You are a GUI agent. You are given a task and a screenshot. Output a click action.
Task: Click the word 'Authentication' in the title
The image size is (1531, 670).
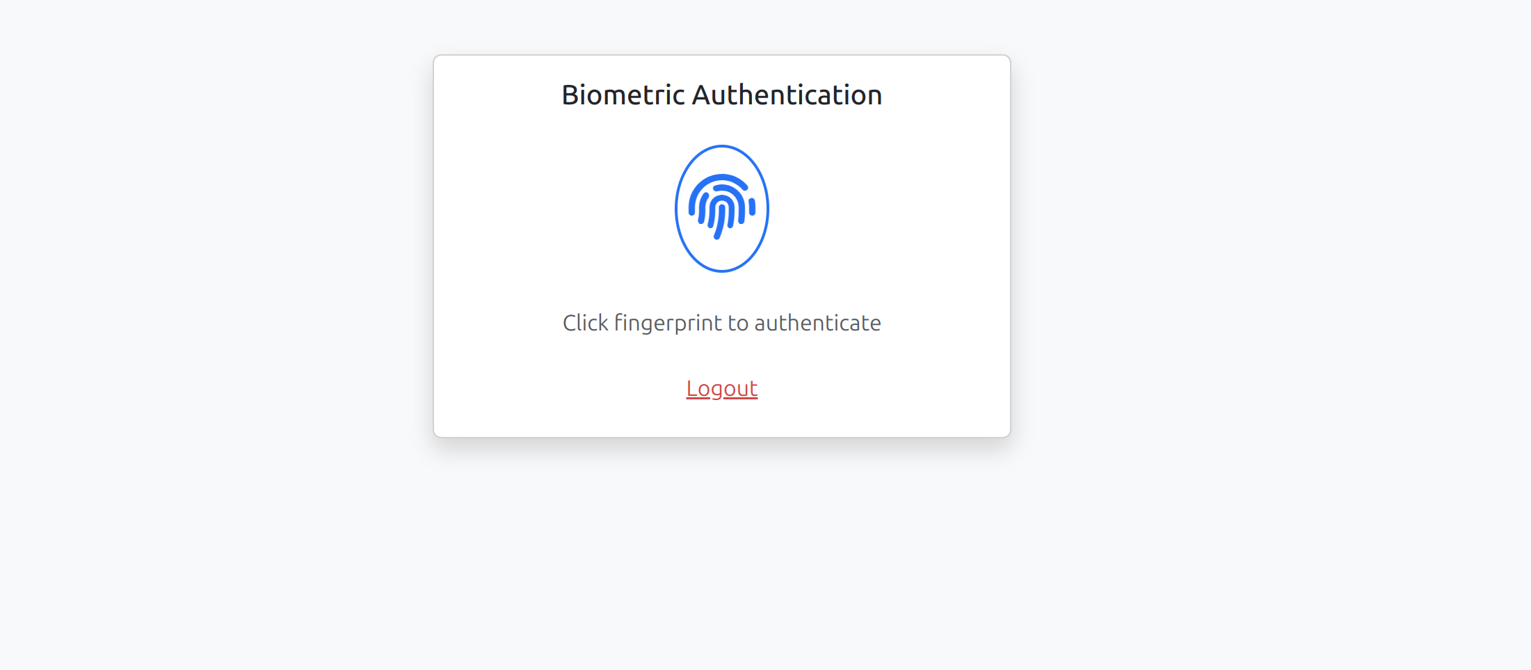(x=787, y=95)
